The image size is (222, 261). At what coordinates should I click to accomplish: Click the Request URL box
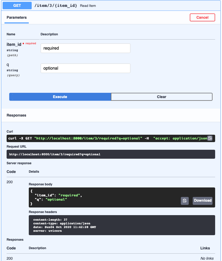pos(111,154)
